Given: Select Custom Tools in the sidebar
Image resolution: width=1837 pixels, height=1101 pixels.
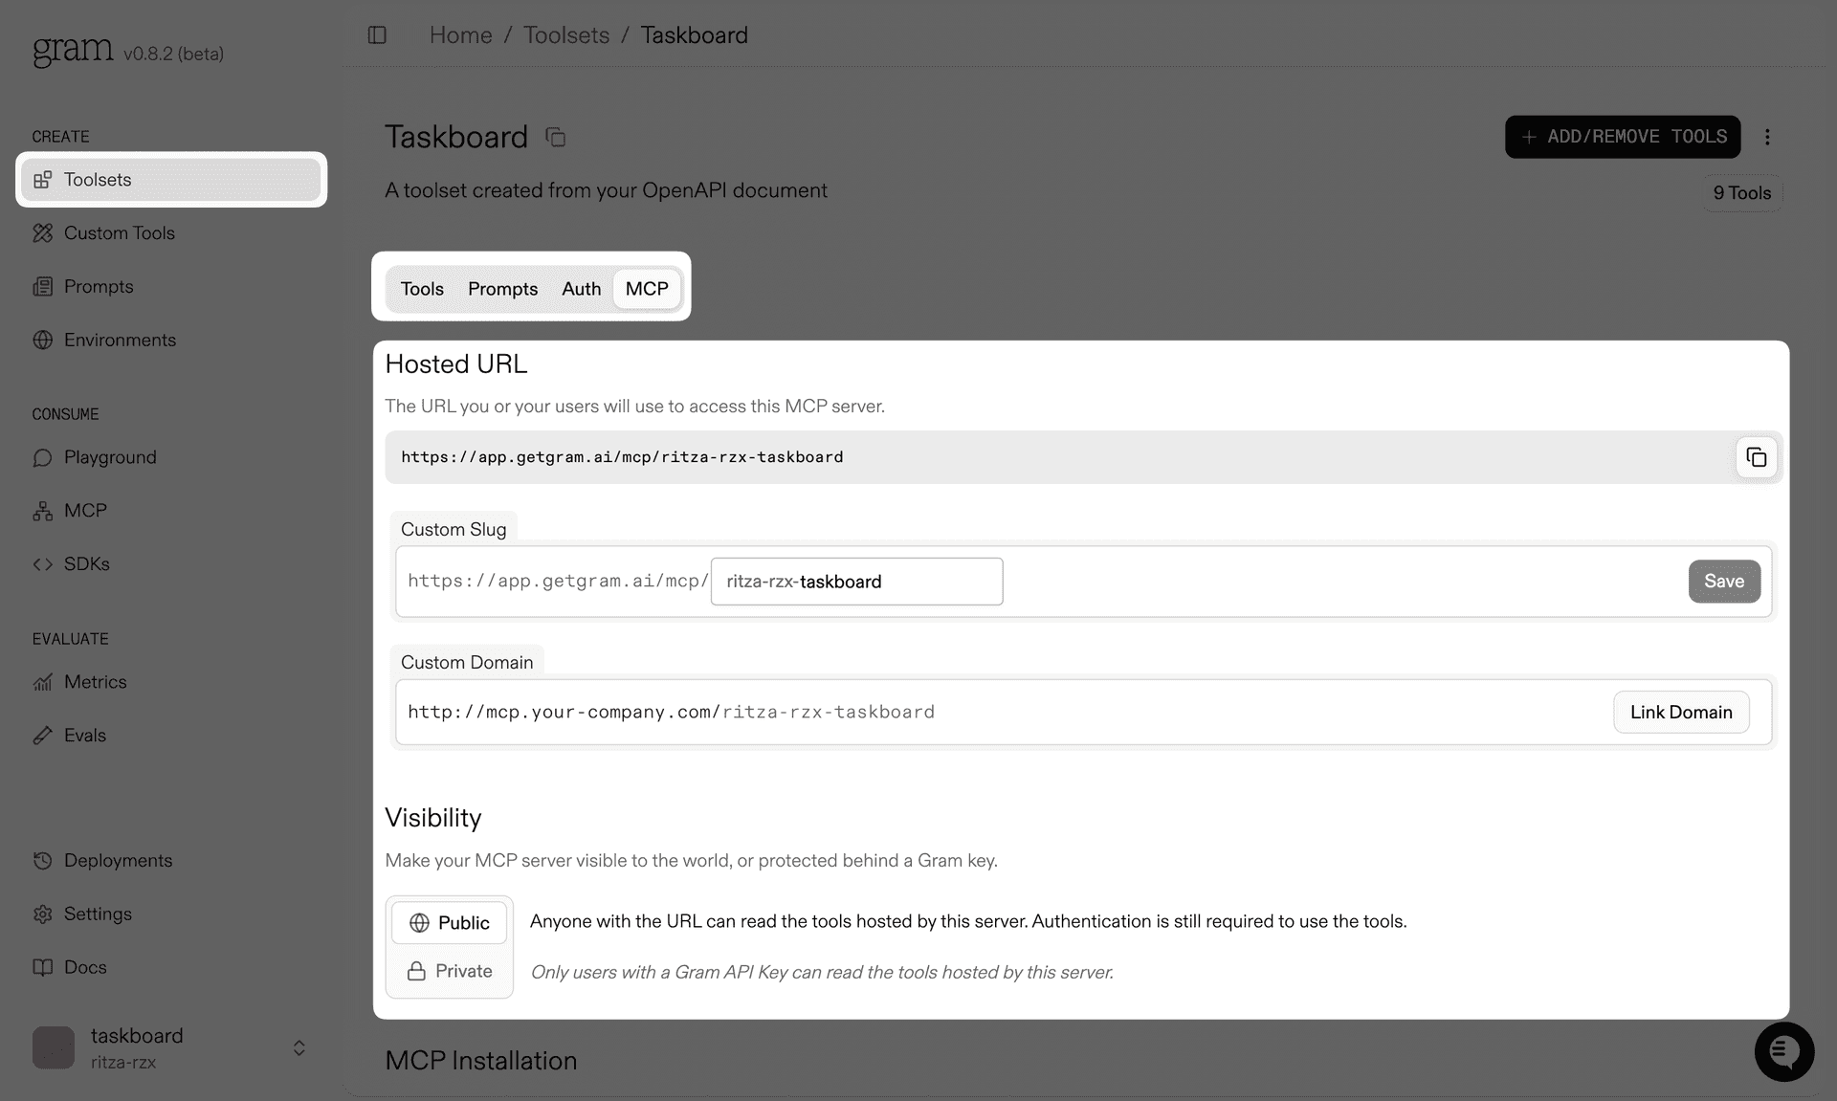Looking at the screenshot, I should coord(119,232).
